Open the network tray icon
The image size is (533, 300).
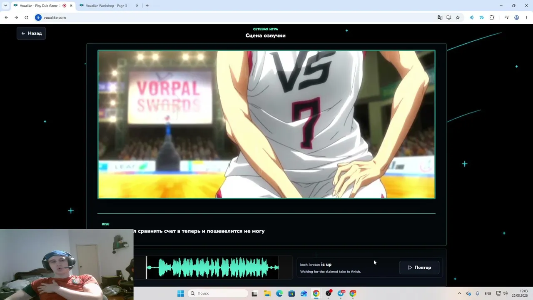(x=498, y=293)
